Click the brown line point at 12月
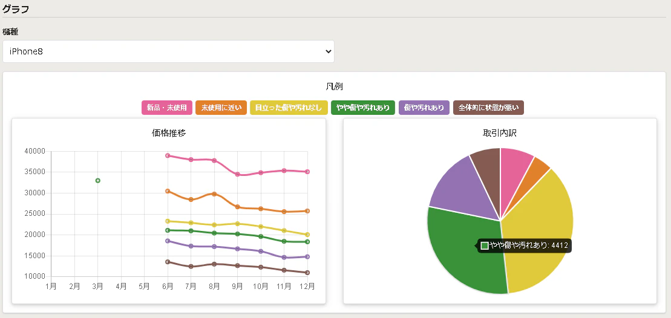Viewport: 671px width, 318px height. (x=307, y=273)
